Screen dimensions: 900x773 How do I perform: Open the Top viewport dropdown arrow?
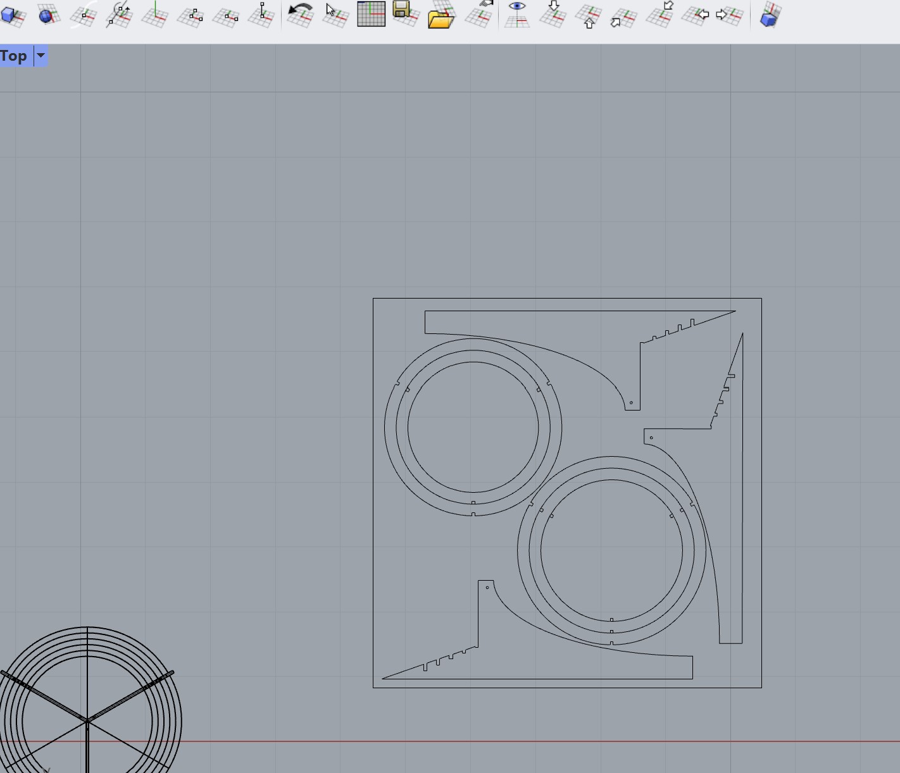41,56
